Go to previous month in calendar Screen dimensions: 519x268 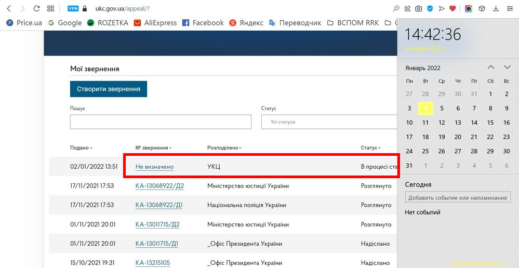[x=491, y=67]
